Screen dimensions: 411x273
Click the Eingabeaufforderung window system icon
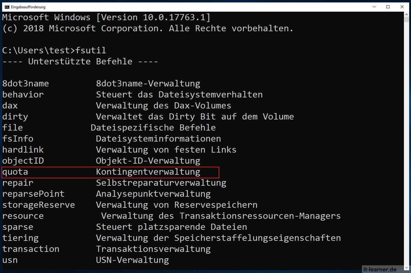pyautogui.click(x=6, y=6)
